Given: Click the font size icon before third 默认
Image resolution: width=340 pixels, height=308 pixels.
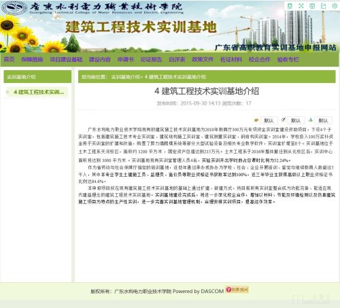Looking at the screenshot, I should (x=311, y=120).
